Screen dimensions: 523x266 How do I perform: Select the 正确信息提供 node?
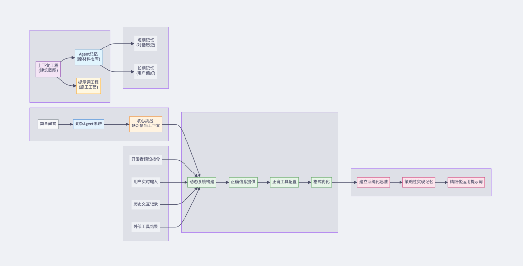tap(243, 182)
